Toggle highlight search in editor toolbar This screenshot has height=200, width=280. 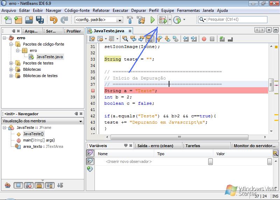149,39
